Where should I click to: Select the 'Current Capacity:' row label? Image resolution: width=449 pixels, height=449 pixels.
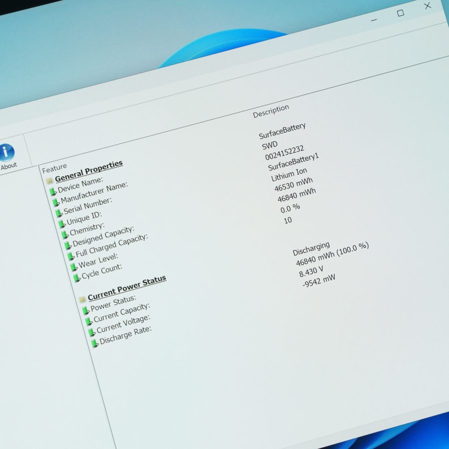pos(122,312)
